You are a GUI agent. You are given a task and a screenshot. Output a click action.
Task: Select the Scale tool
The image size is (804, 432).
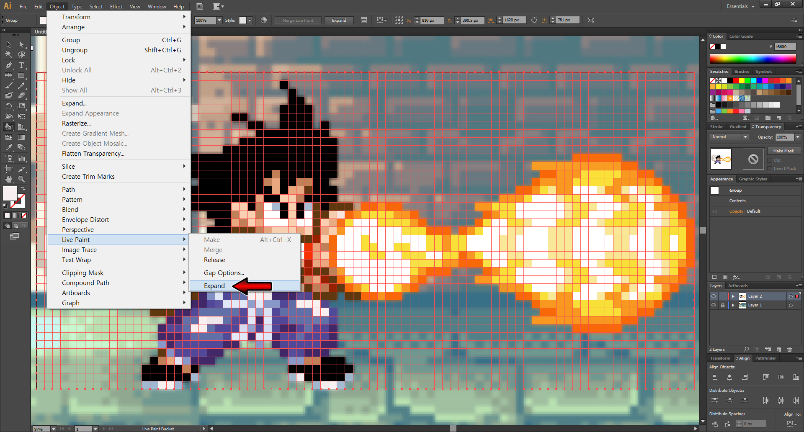[21, 106]
